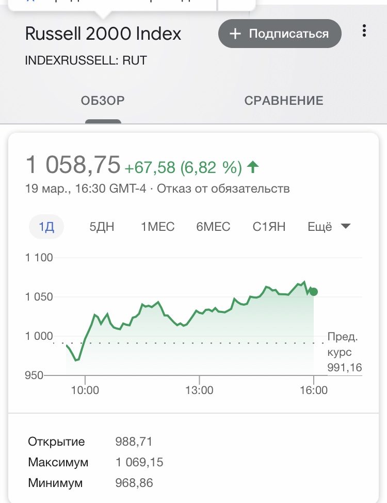Open the three-dot more options menu
Image resolution: width=387 pixels, height=503 pixels.
coord(364,31)
